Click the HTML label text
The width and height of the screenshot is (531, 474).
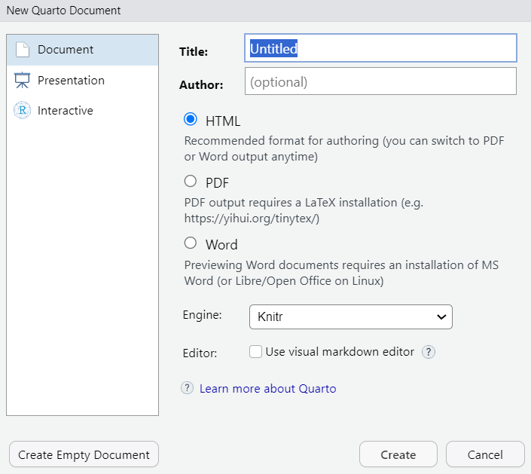pos(223,121)
